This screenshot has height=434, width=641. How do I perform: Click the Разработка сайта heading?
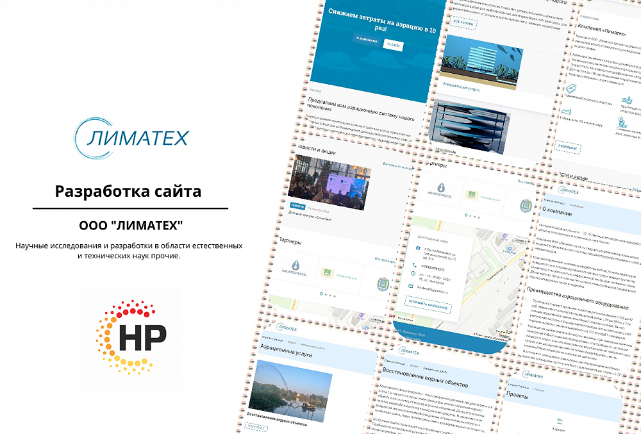[128, 191]
